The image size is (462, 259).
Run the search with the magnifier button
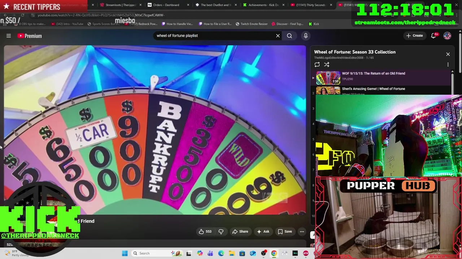click(289, 36)
